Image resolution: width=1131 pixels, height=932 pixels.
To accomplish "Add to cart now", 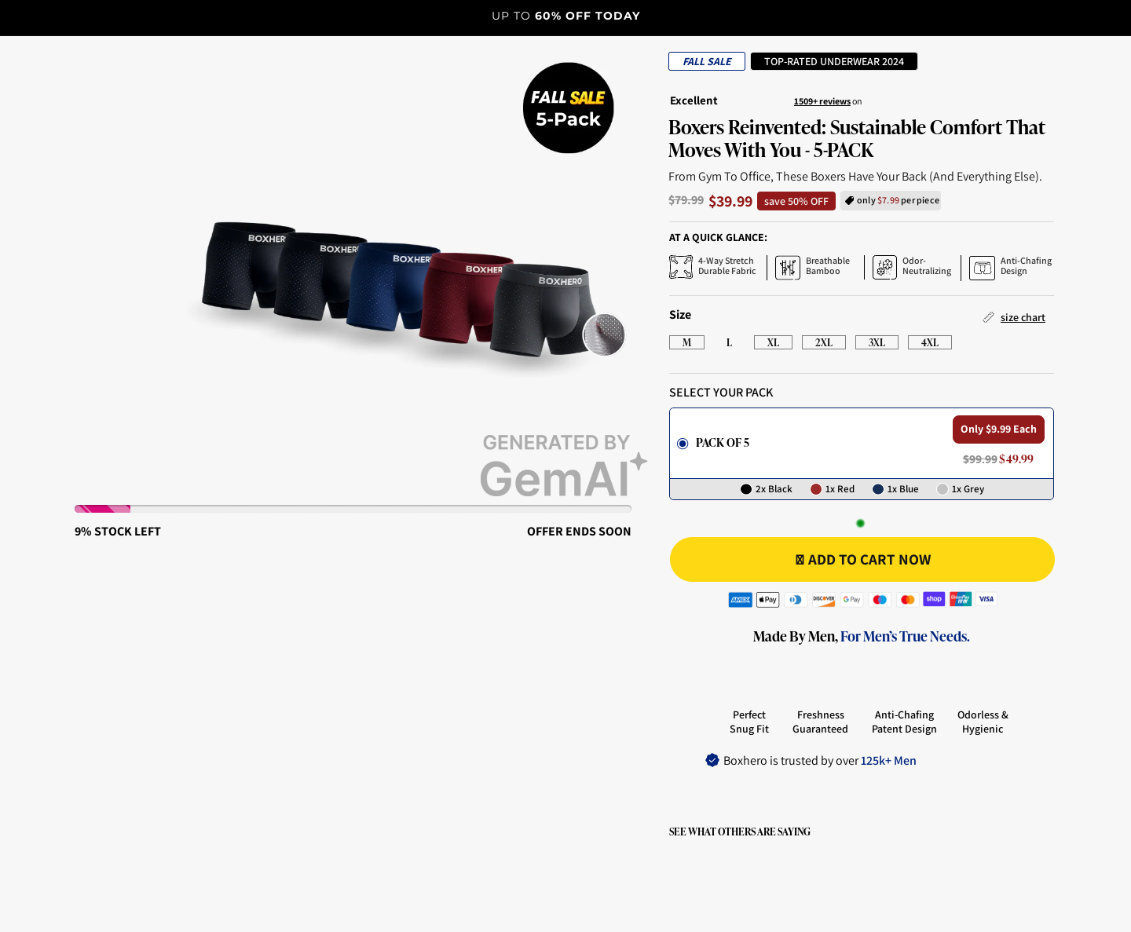I will pyautogui.click(x=862, y=560).
